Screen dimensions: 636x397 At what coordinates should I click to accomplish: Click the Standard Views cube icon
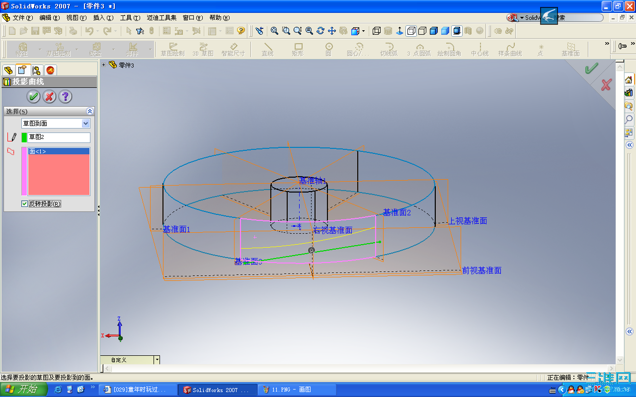coord(355,31)
